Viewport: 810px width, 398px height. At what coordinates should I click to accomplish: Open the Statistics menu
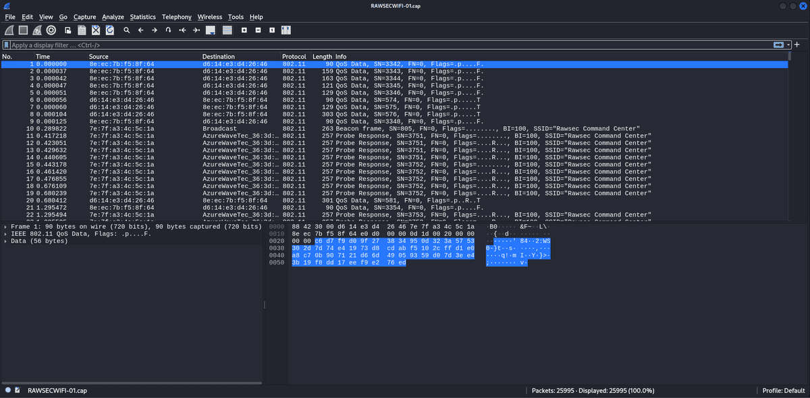coord(143,17)
